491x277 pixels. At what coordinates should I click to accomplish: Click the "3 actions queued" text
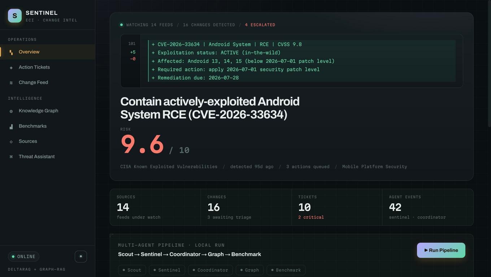[308, 166]
